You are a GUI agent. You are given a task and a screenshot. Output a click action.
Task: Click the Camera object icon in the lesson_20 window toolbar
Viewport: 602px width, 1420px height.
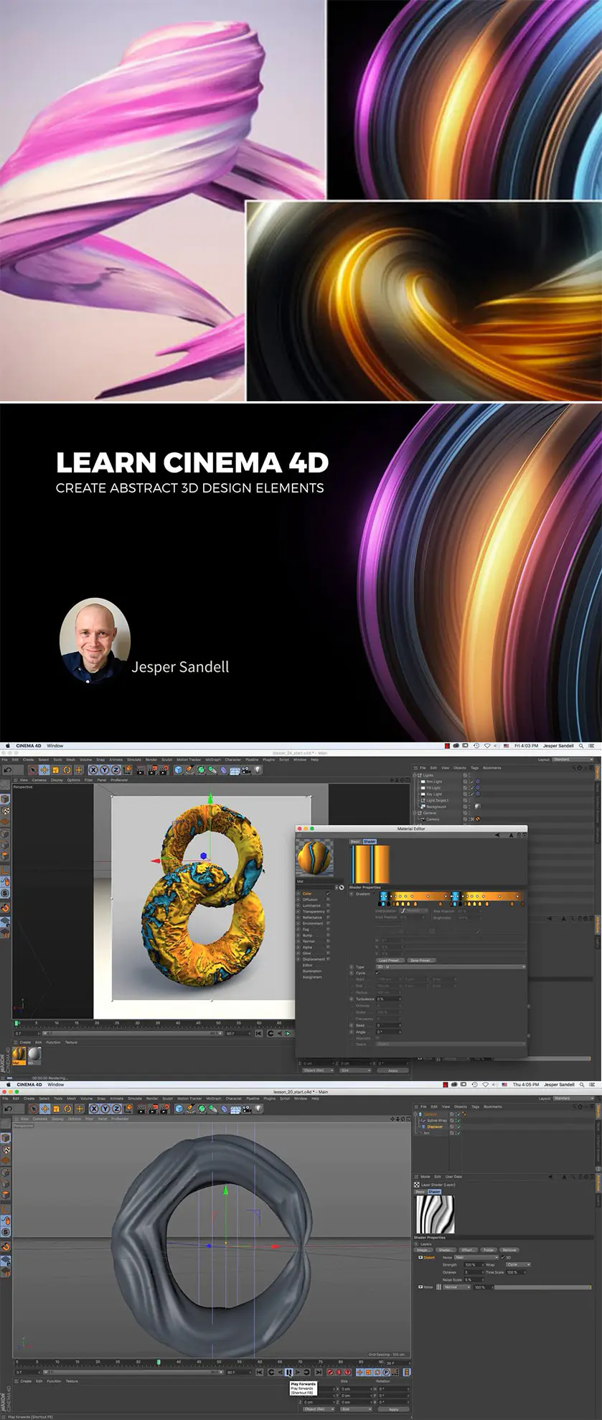point(246,1109)
